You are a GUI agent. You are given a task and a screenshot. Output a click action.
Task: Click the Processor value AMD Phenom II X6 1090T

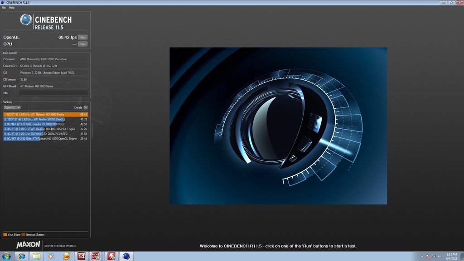click(x=53, y=59)
